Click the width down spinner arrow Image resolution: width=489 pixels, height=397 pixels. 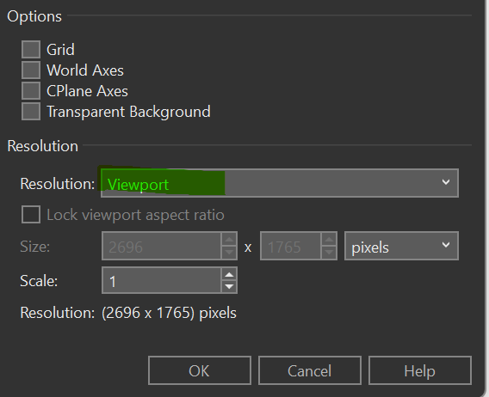(229, 253)
